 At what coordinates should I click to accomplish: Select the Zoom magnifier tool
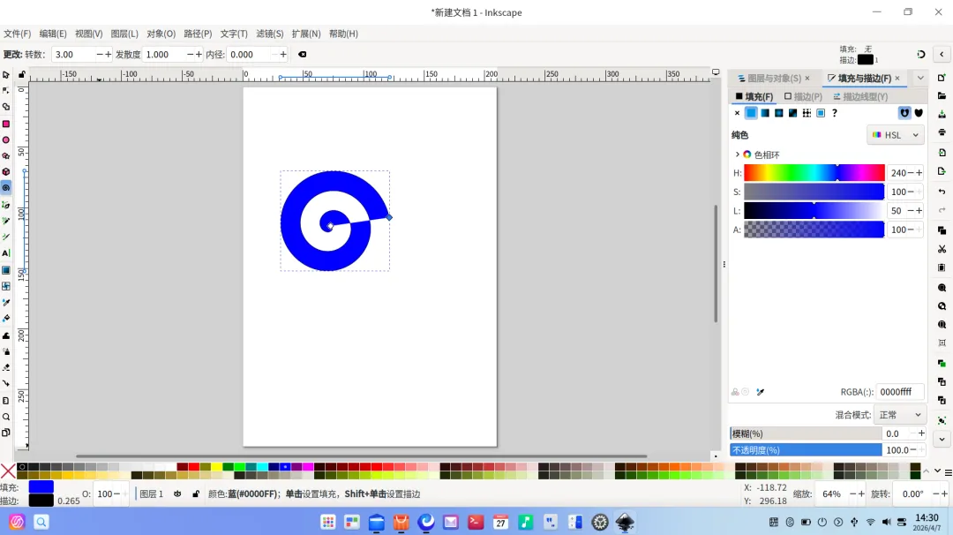click(6, 417)
